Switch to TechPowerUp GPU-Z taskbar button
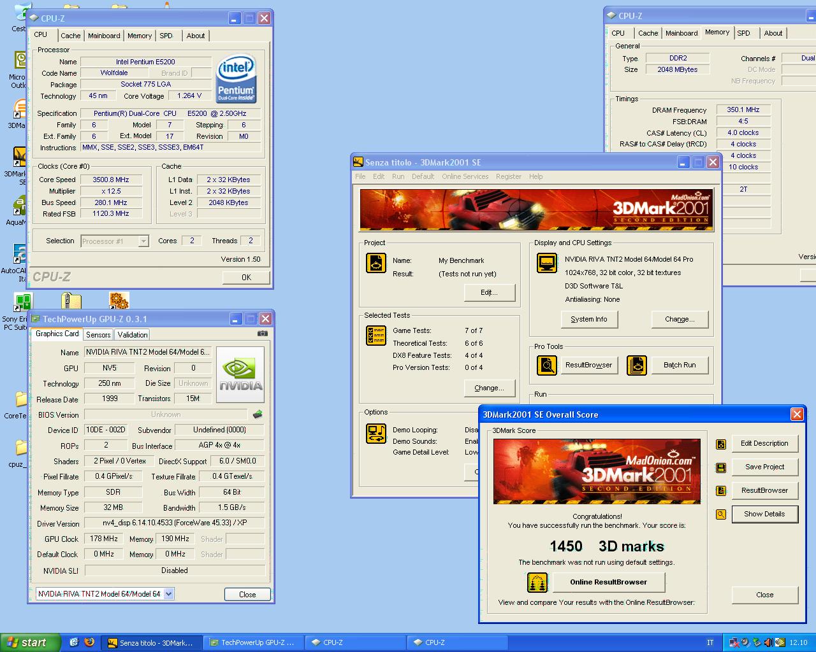 click(x=253, y=642)
